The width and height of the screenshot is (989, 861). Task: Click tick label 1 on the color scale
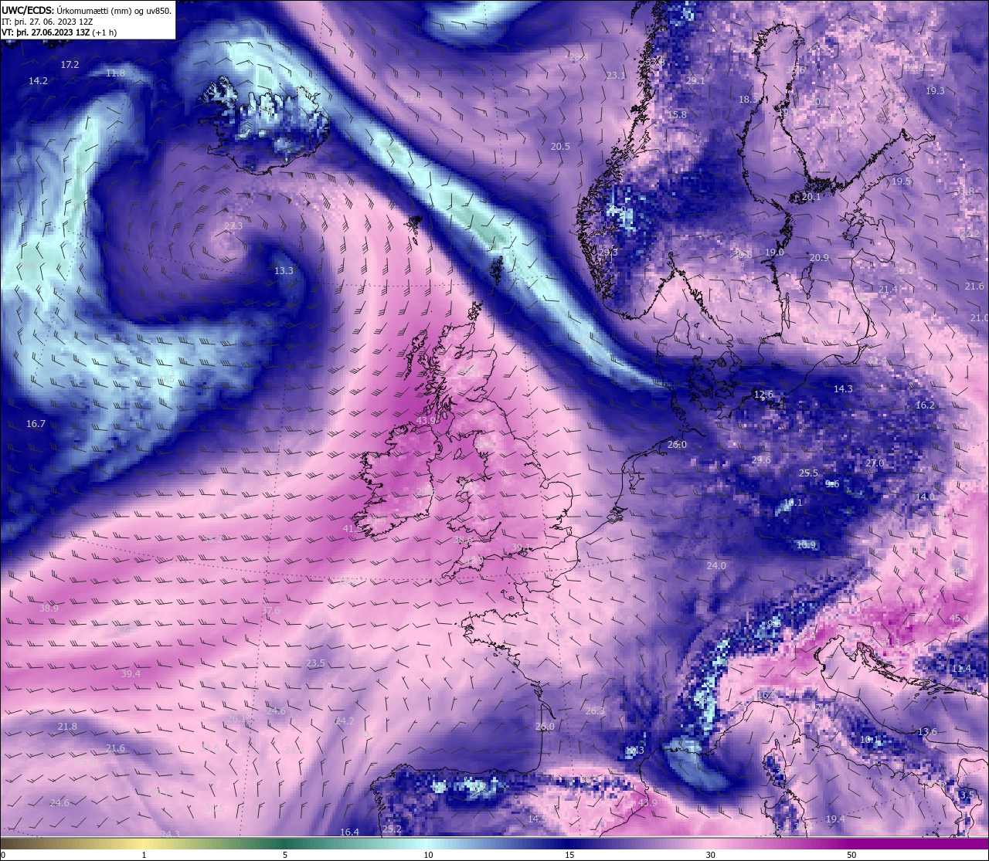[144, 855]
